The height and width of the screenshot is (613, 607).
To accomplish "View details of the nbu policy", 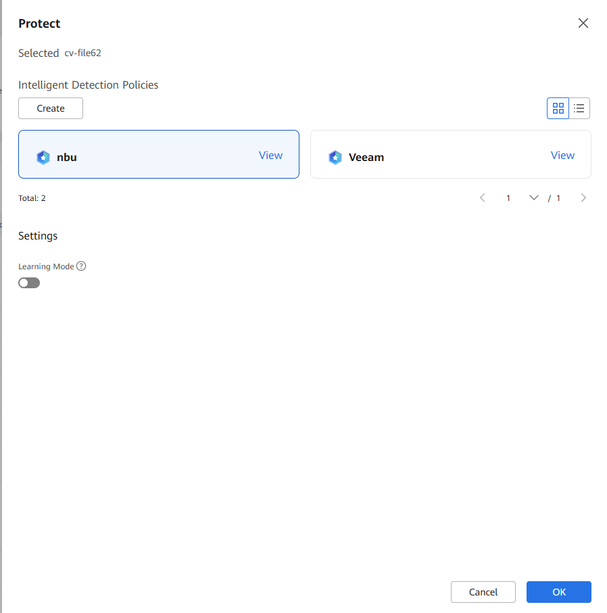I will click(x=270, y=156).
